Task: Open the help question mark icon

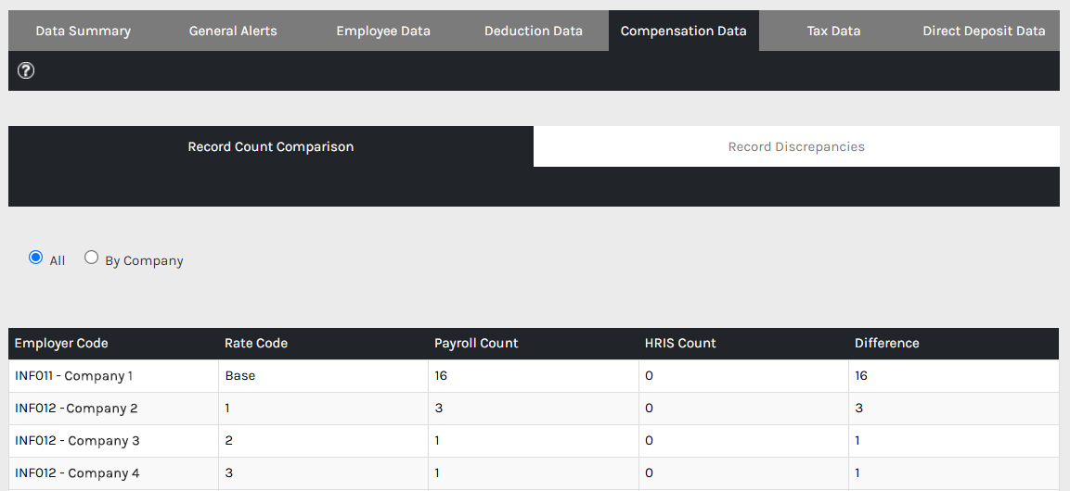Action: point(26,70)
